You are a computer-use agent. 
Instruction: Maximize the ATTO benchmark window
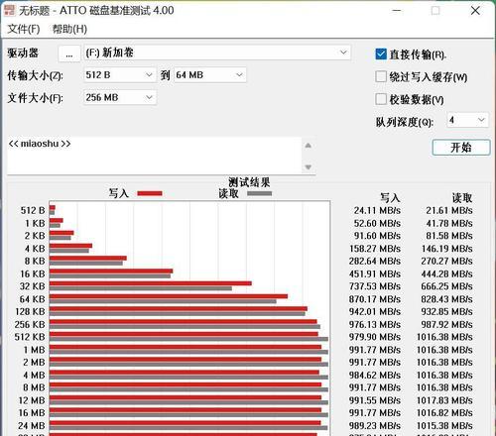435,11
